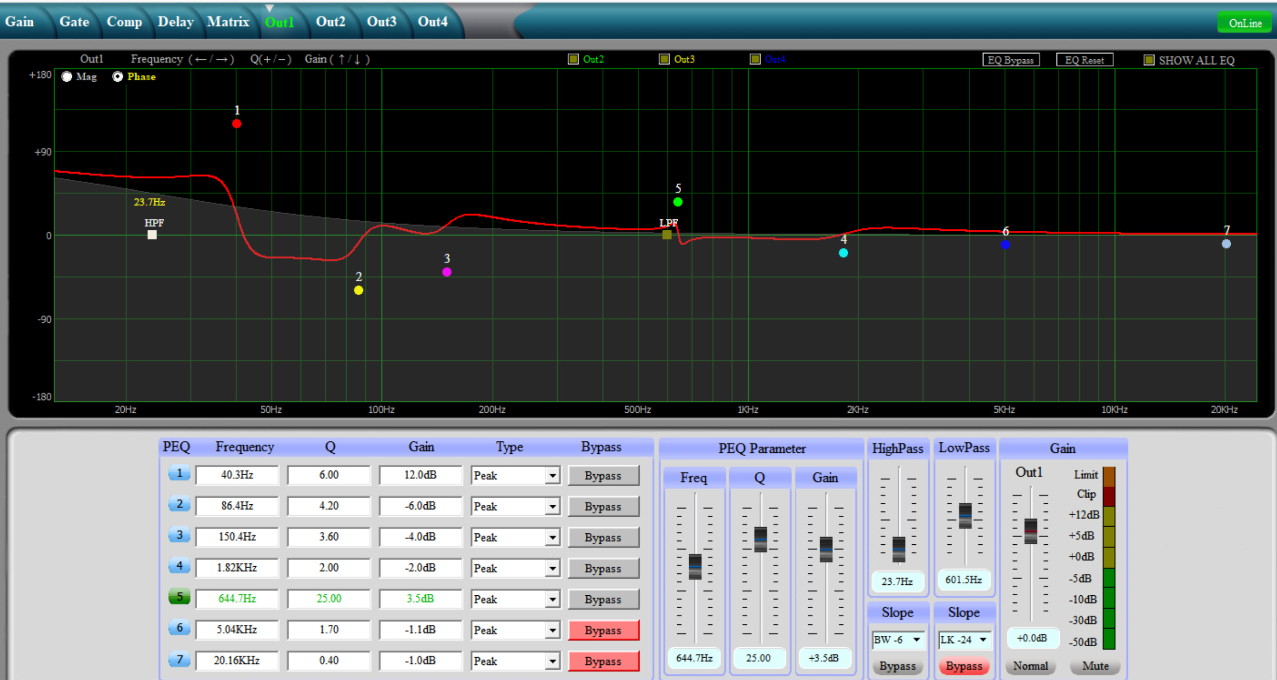Click the EQ Bypass button

pos(1011,60)
